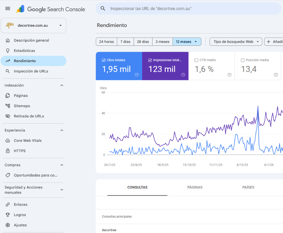283x233 pixels.
Task: Open the hamburger main menu
Action: (8, 8)
